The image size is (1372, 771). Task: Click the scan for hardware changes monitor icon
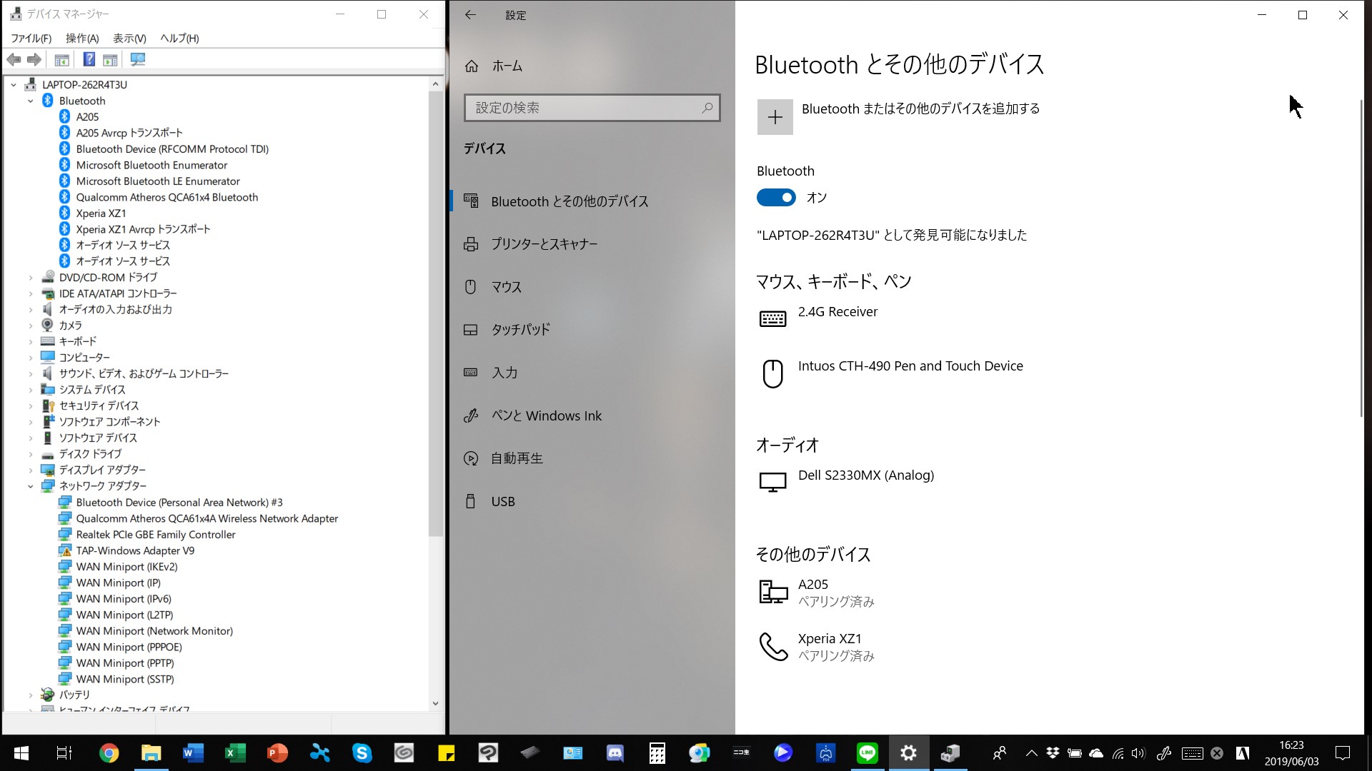[138, 60]
